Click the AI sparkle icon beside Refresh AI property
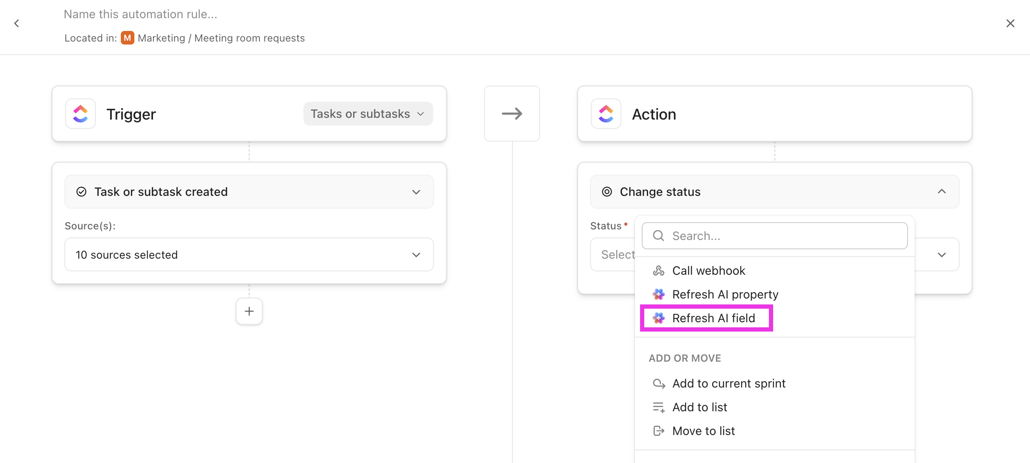The image size is (1030, 463). click(x=658, y=294)
